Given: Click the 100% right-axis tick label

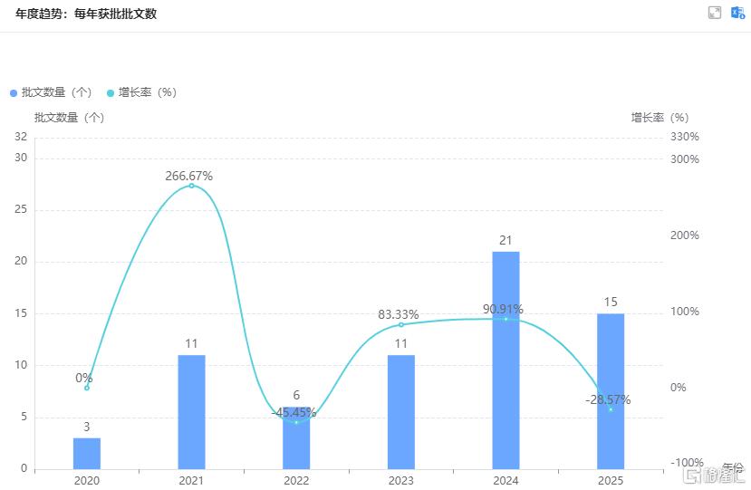Looking at the screenshot, I should [x=685, y=312].
